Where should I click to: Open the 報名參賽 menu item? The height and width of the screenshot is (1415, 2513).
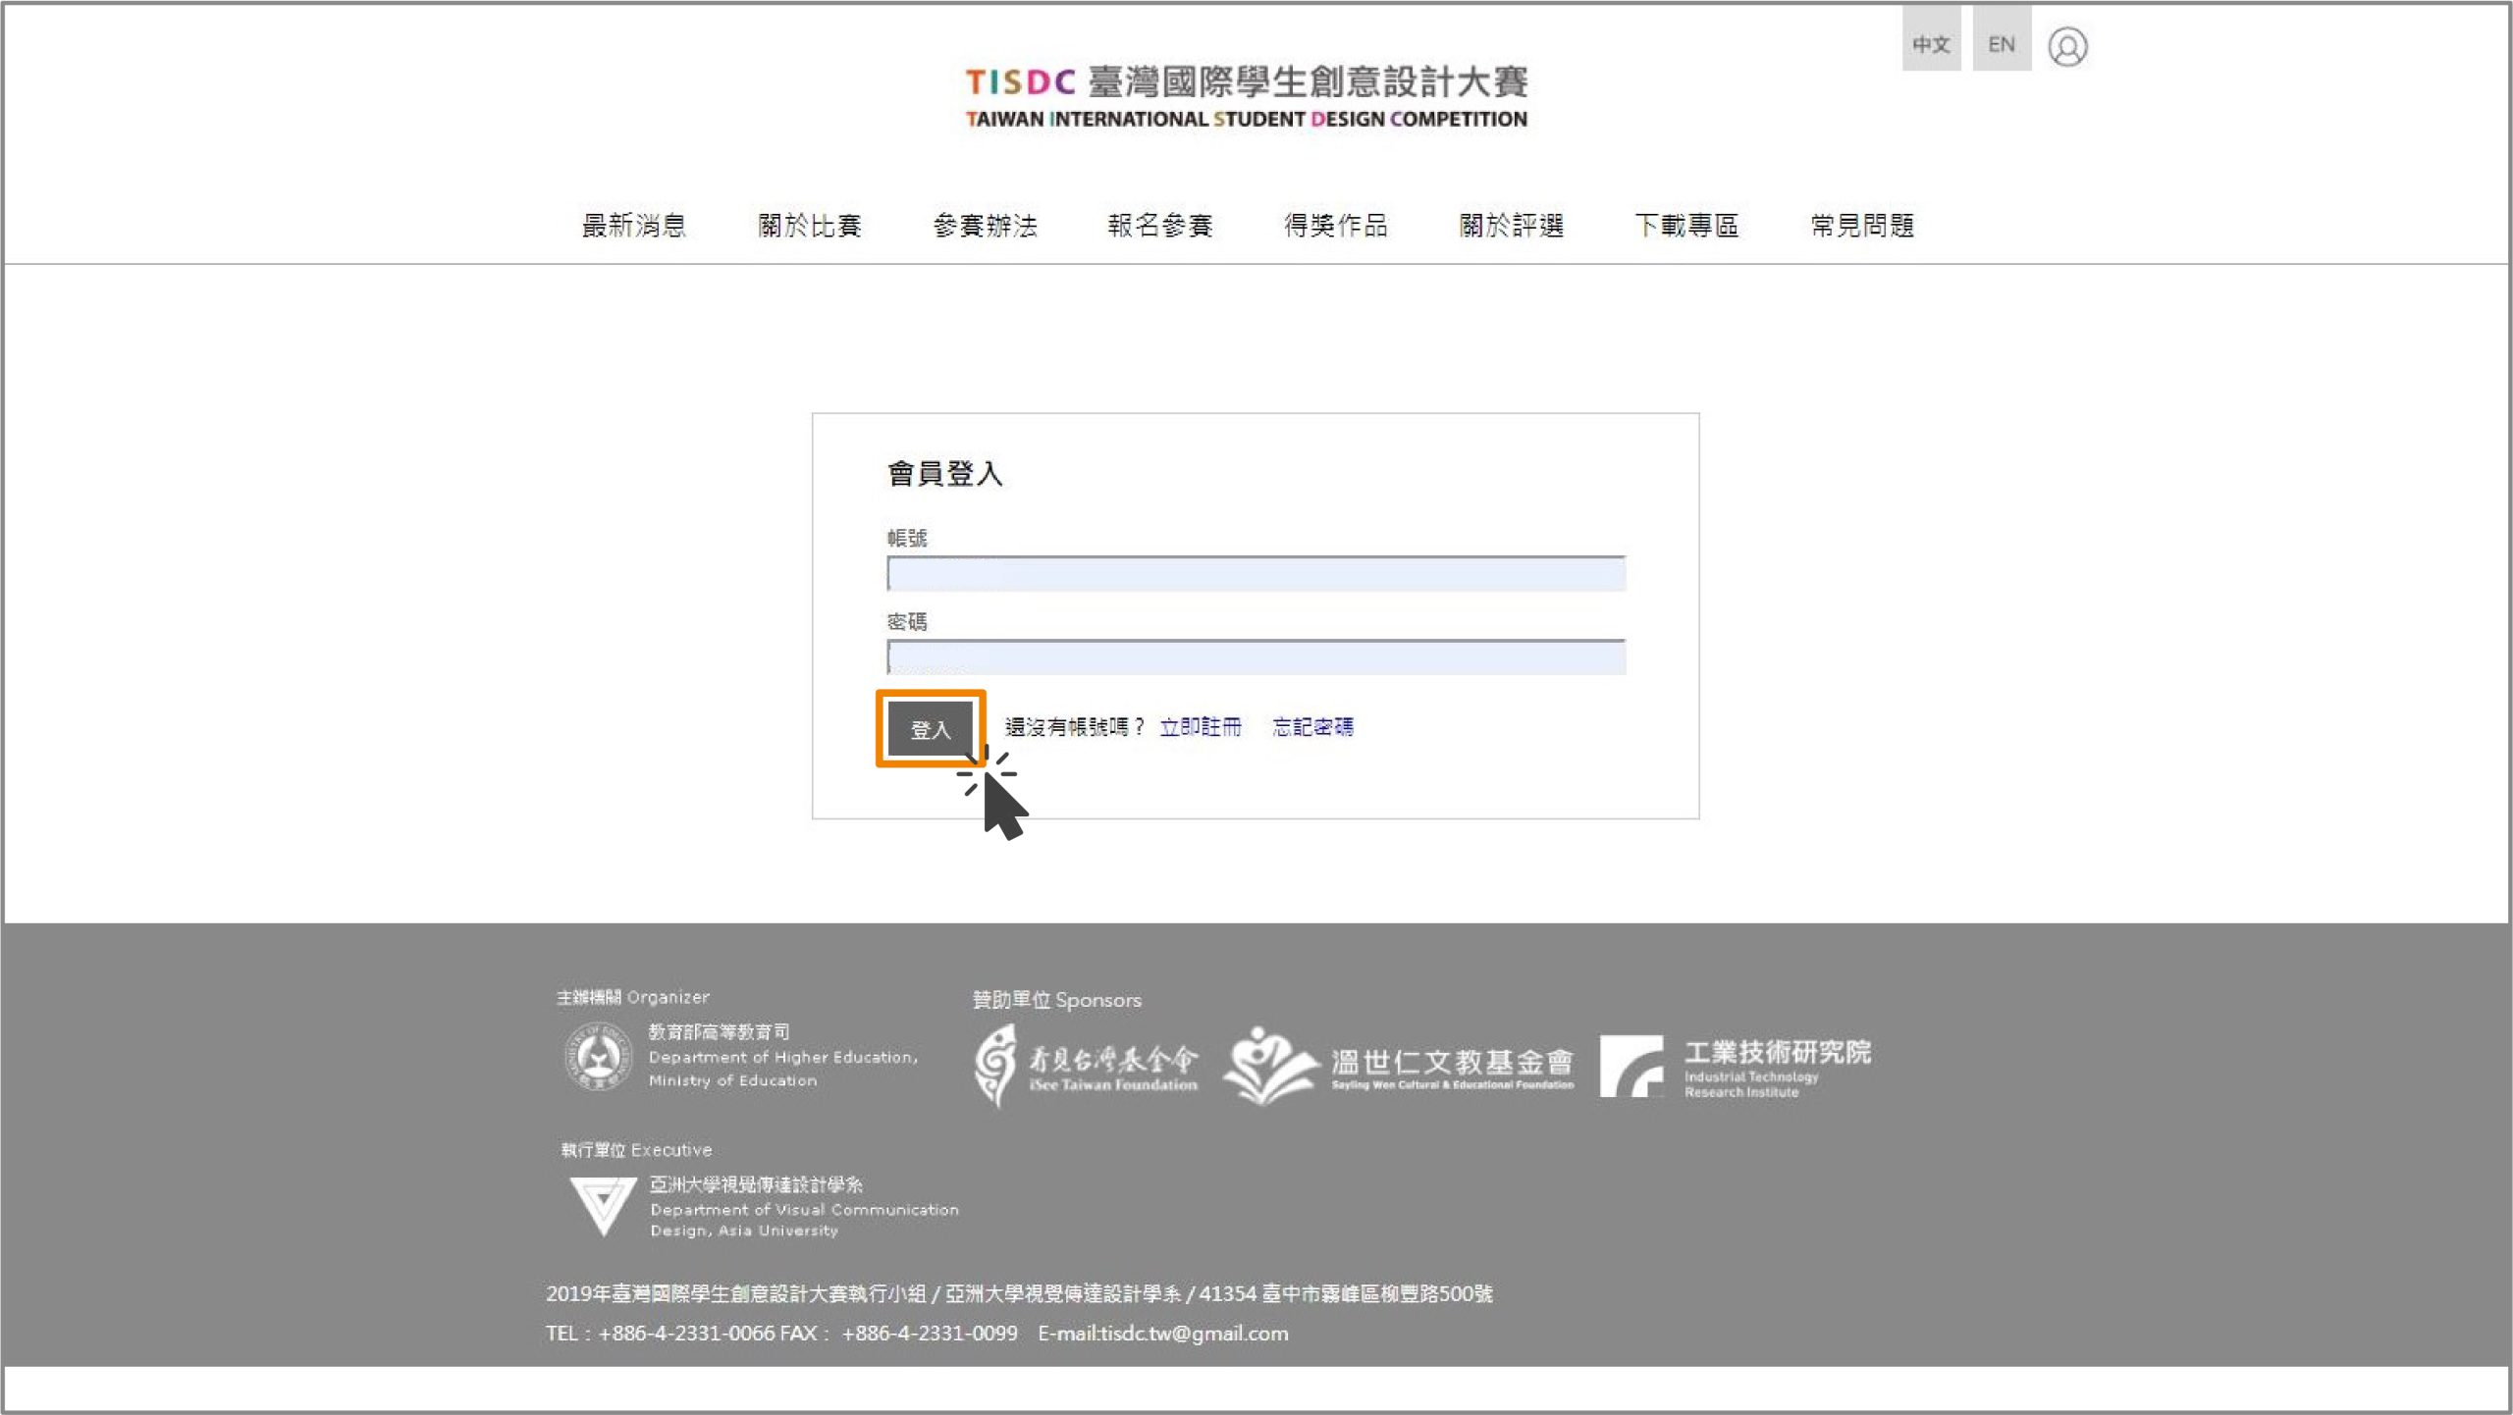point(1160,226)
